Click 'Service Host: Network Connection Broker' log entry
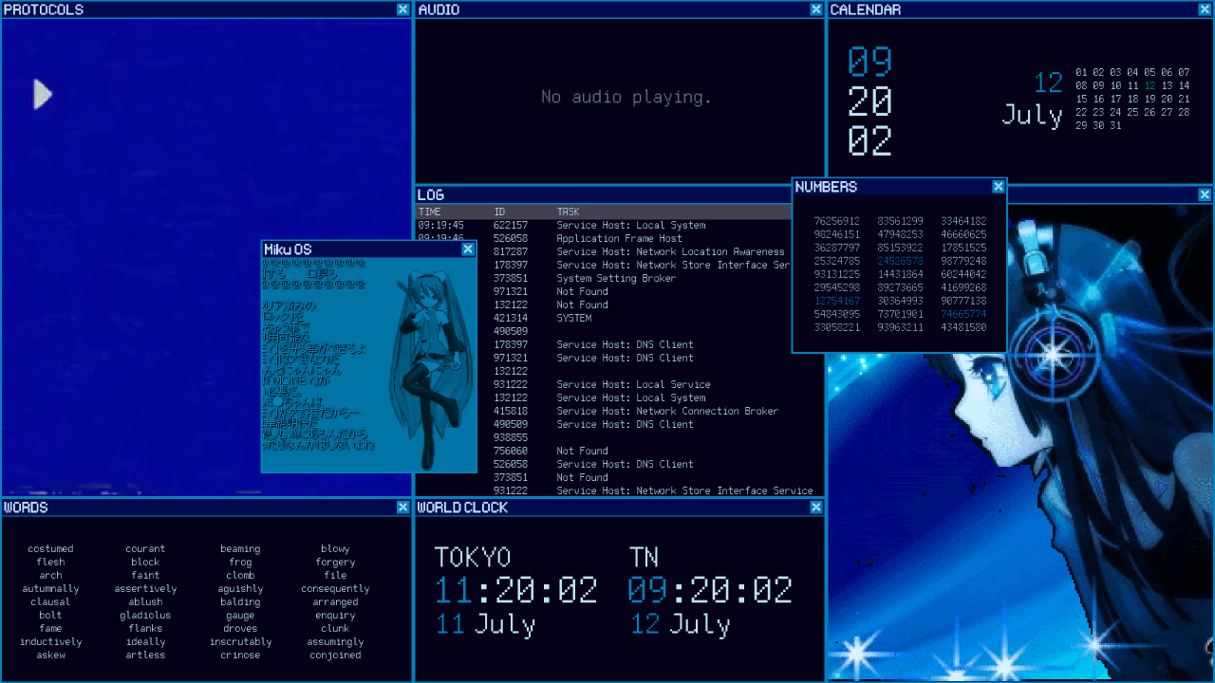 (667, 412)
